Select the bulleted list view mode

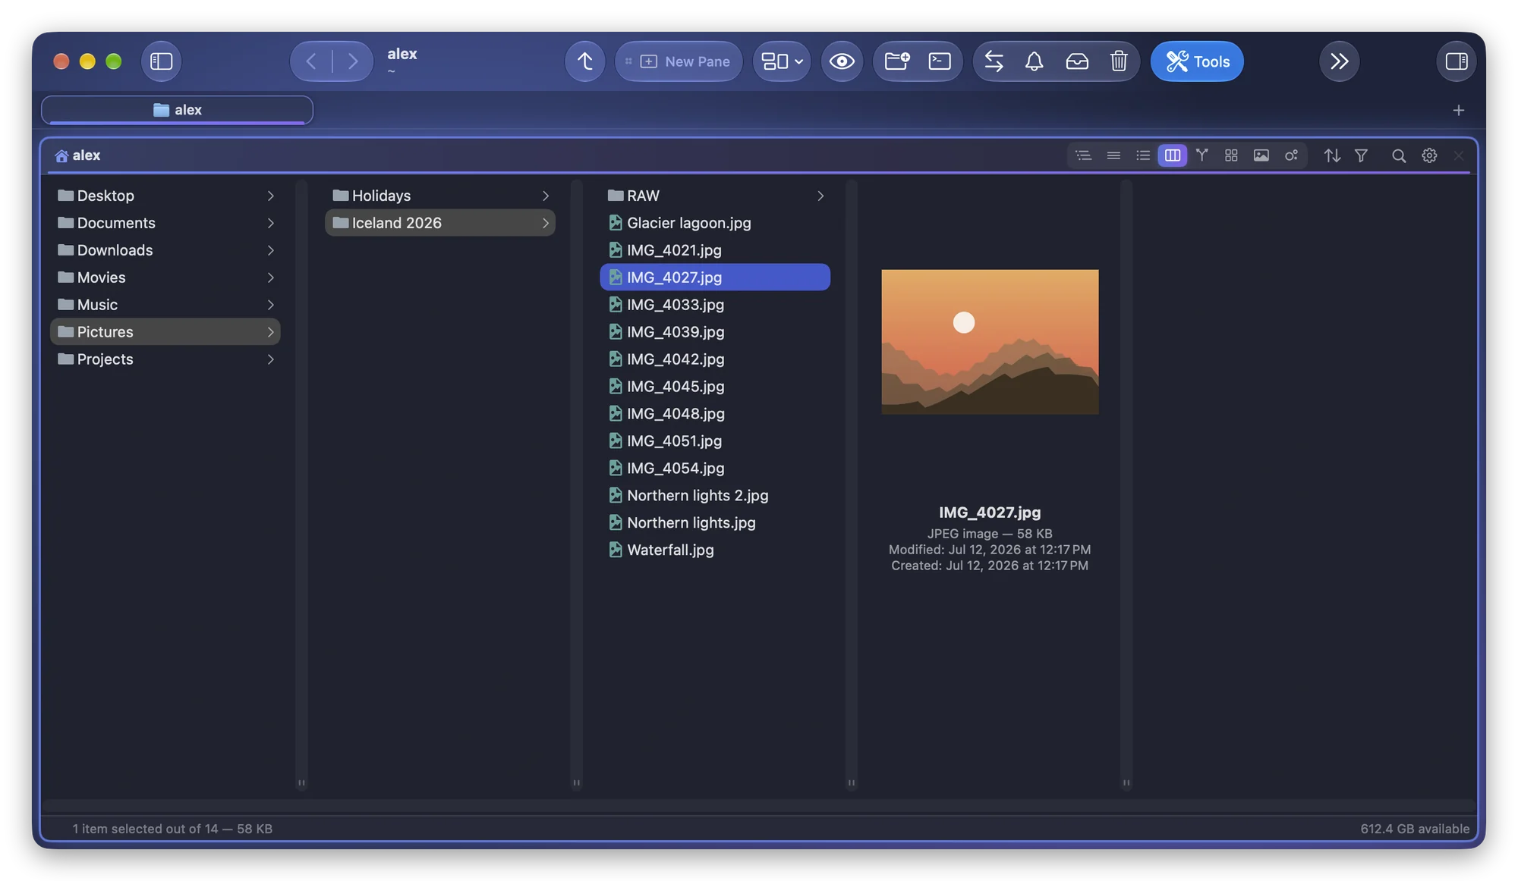click(x=1142, y=155)
